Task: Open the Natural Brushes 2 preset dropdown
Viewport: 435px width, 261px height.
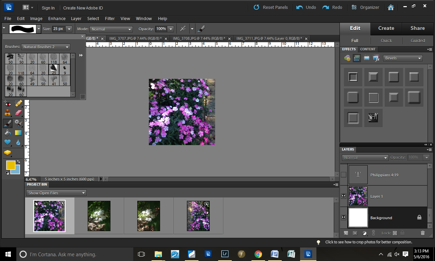Action: click(x=46, y=47)
